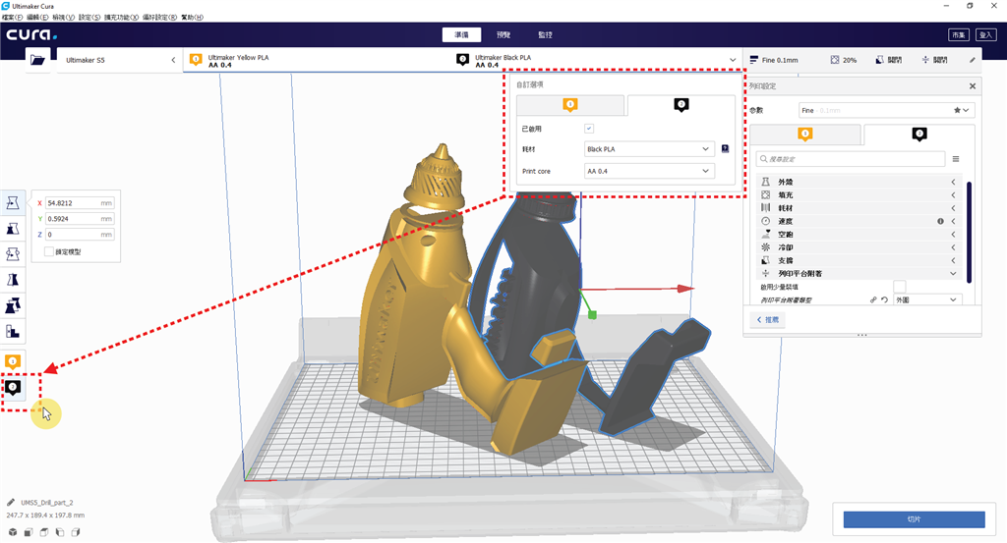Toggle the 已啟用 (Enabled) checkbox
1007x543 pixels.
[589, 128]
